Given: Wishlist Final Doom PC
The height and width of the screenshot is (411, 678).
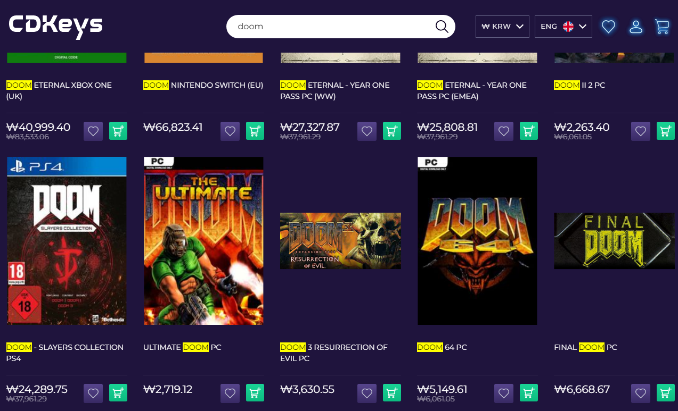Looking at the screenshot, I should [641, 393].
